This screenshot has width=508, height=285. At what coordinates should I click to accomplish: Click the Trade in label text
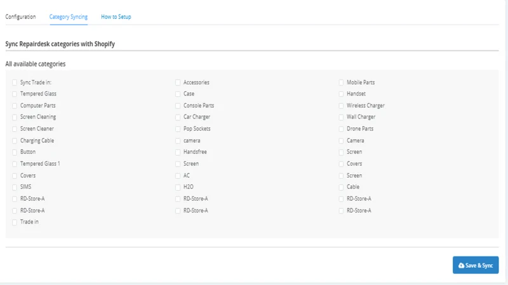click(29, 222)
